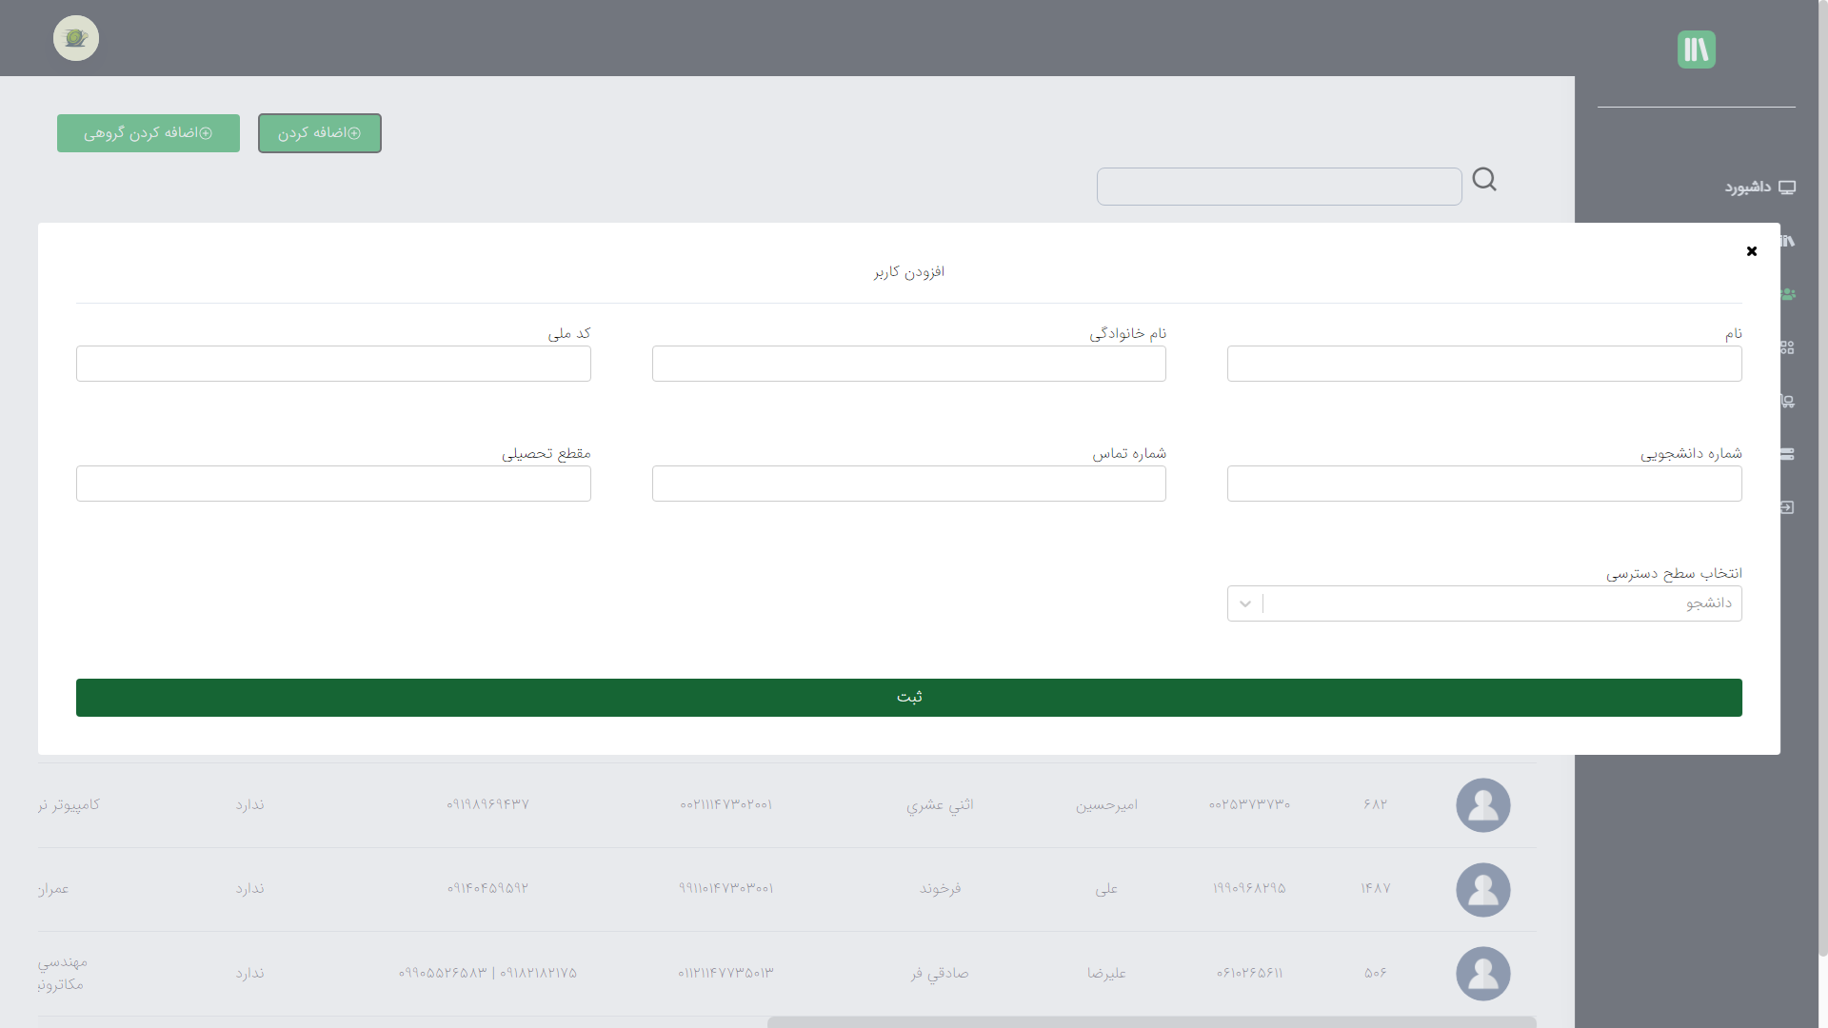The width and height of the screenshot is (1828, 1028).
Task: Click the server icon in sidebar
Action: 1788,454
